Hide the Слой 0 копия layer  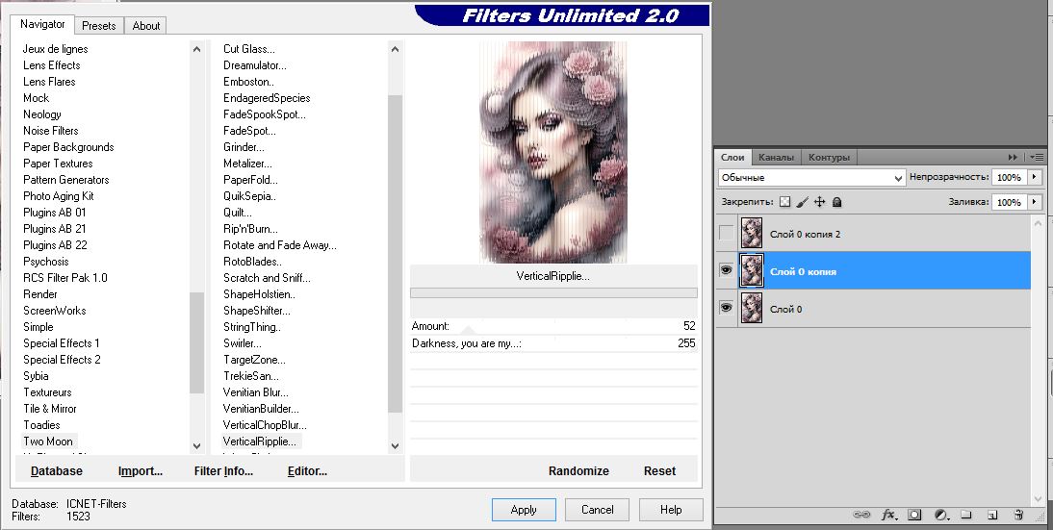tap(727, 271)
